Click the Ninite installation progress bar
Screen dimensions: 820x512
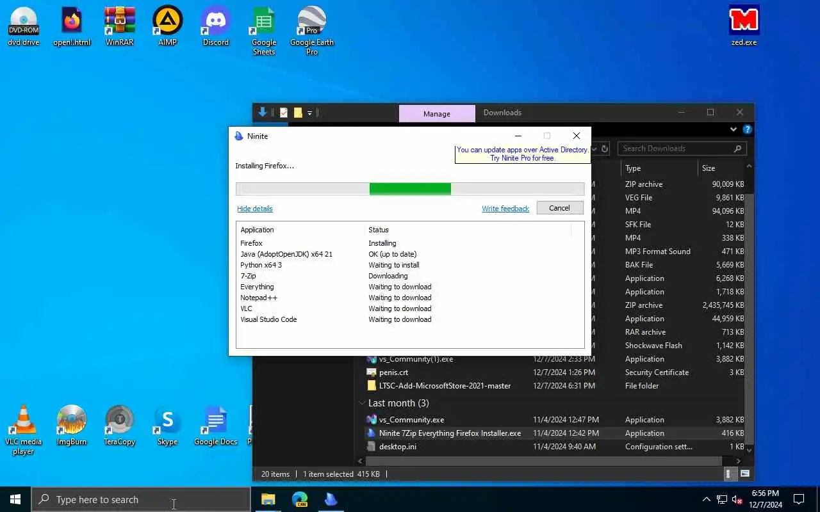point(410,189)
